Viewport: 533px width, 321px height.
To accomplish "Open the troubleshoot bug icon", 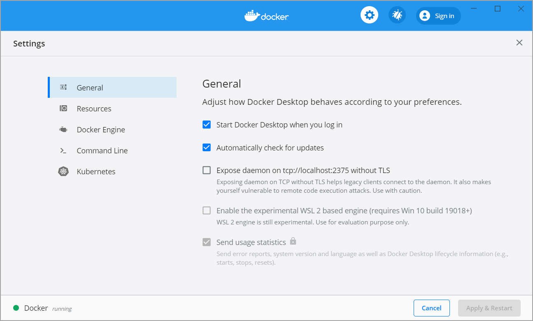I will coord(397,16).
